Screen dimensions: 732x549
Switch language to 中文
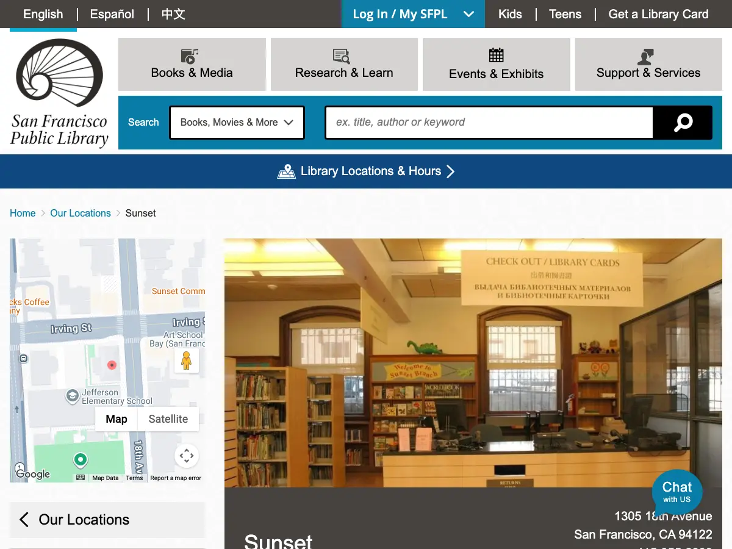pyautogui.click(x=173, y=14)
